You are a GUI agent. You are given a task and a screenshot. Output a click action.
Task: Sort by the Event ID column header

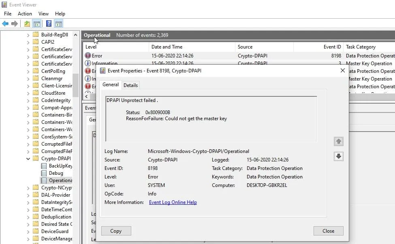[x=318, y=47]
